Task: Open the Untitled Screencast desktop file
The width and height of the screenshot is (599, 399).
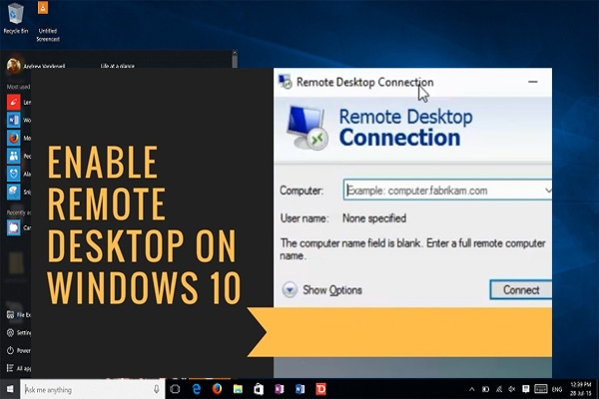Action: point(47,21)
